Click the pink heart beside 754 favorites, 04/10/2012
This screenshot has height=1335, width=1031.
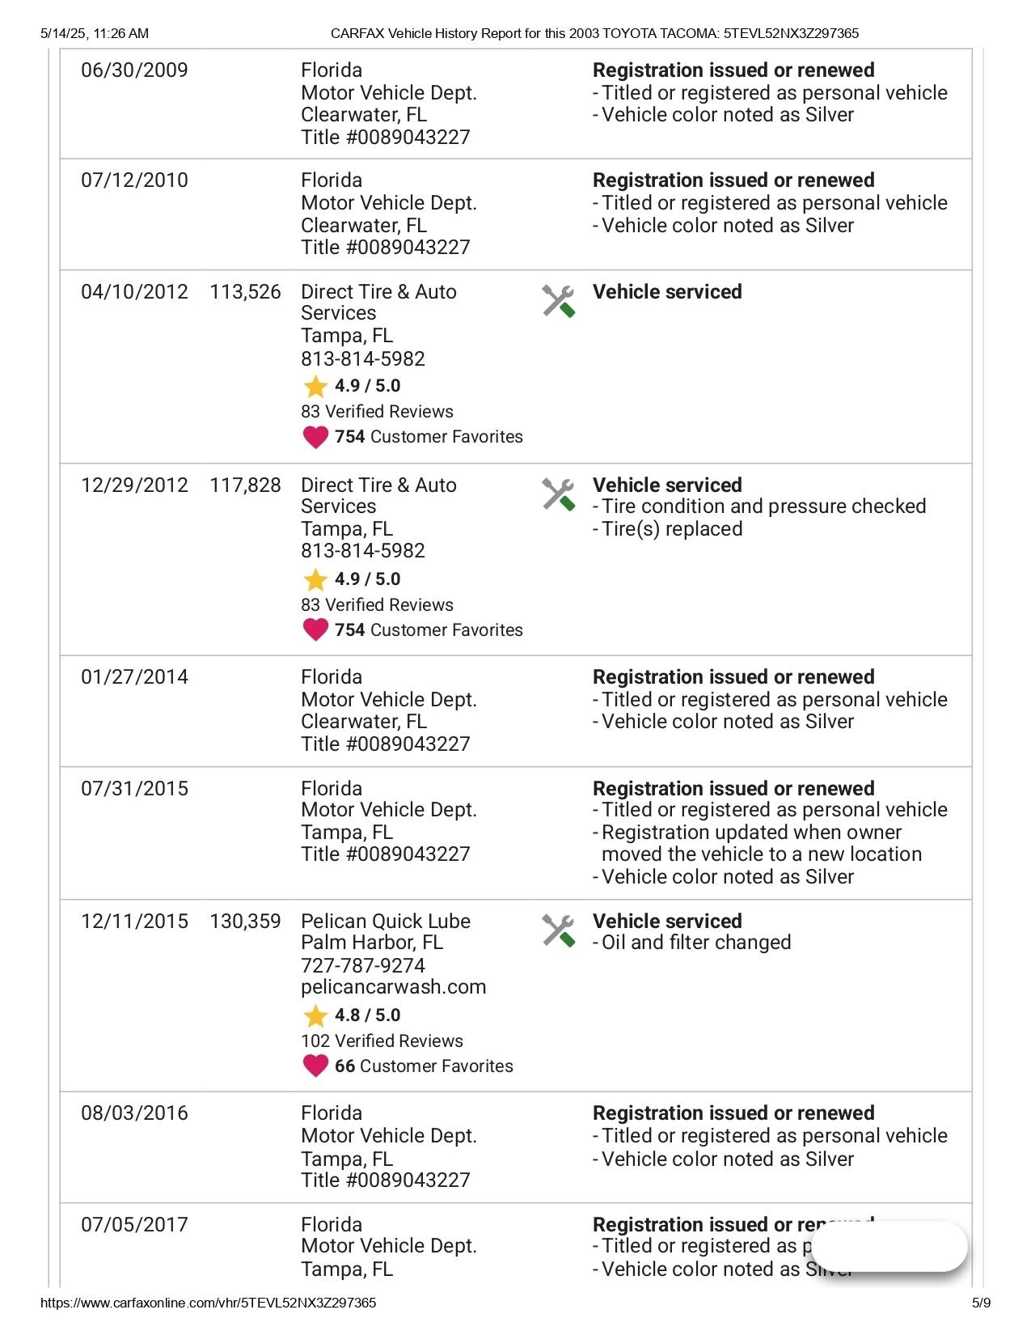tap(315, 437)
